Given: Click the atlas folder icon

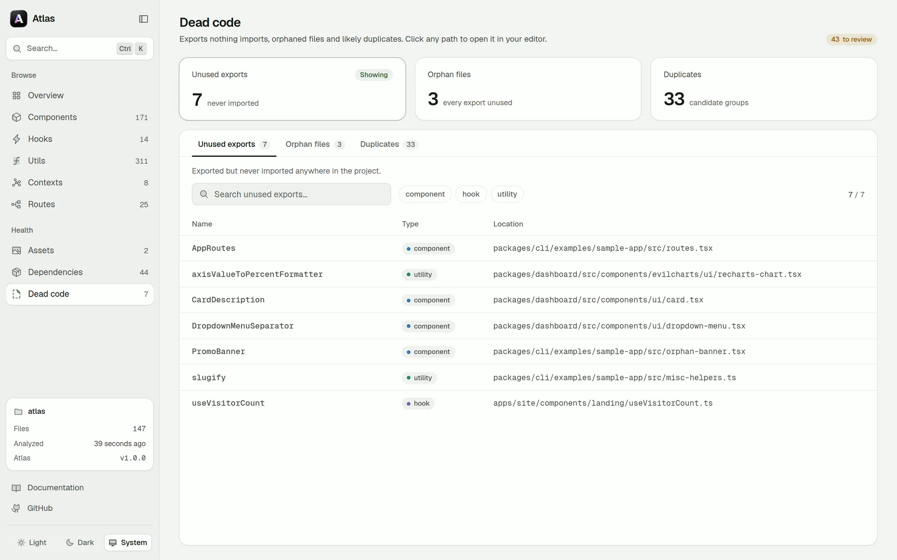Looking at the screenshot, I should point(18,411).
